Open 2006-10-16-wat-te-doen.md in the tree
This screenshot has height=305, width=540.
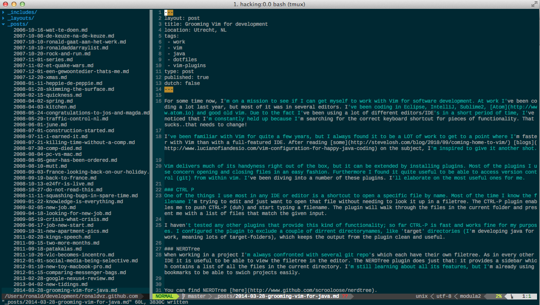(50, 30)
